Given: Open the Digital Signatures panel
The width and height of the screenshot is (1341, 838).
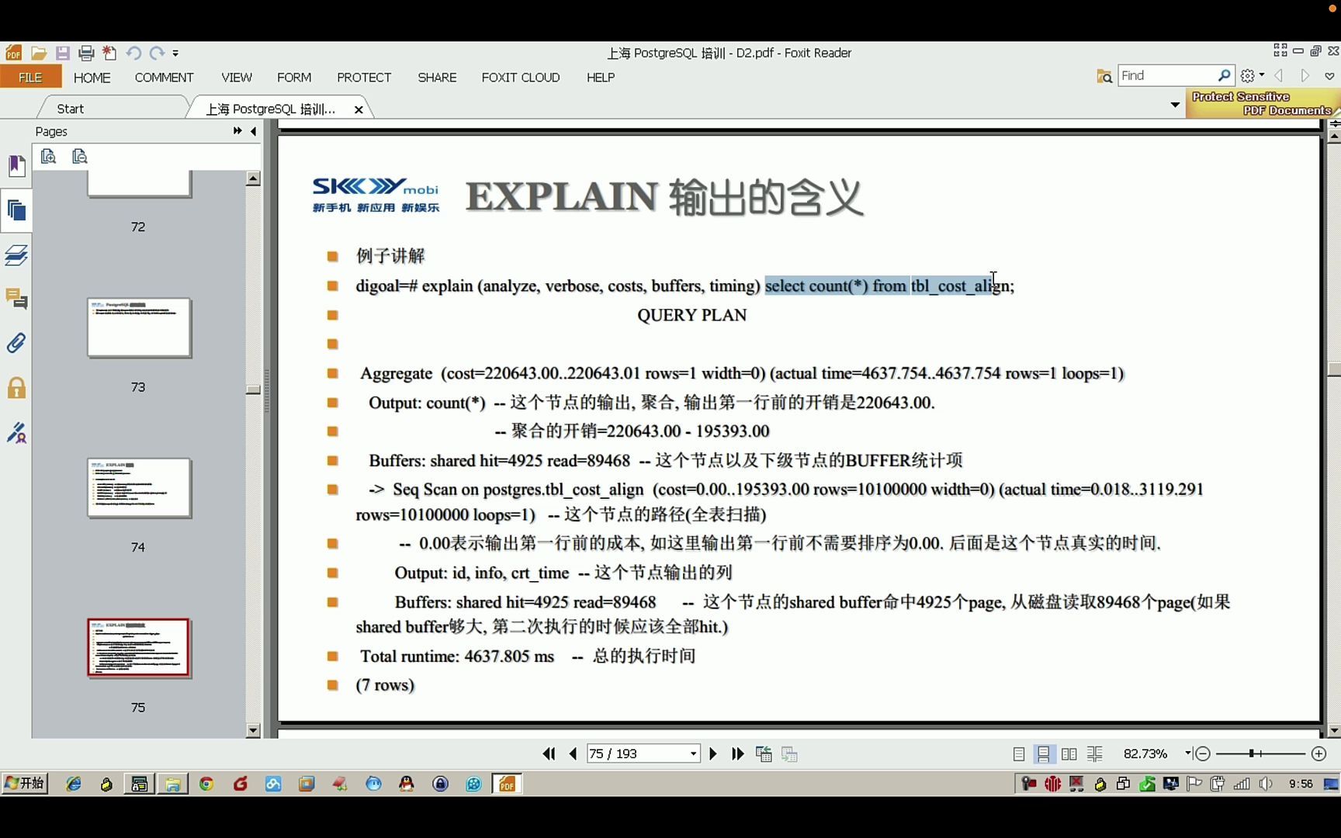Looking at the screenshot, I should 16,433.
